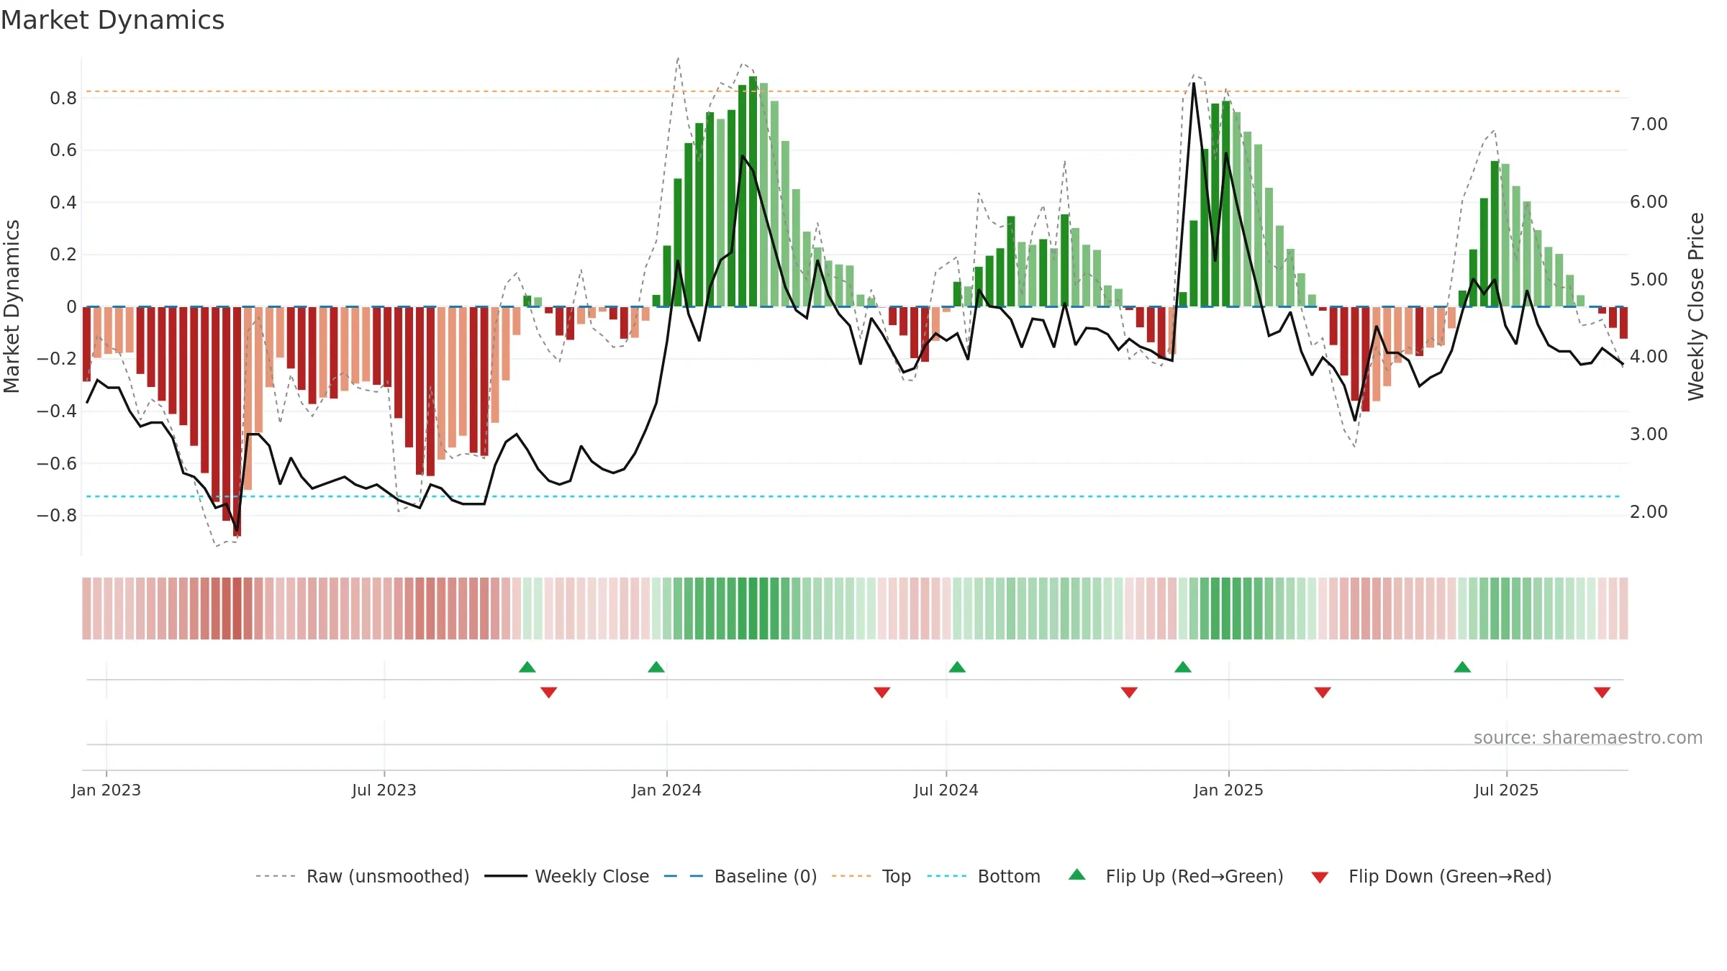This screenshot has height=971, width=1727.
Task: Click the weekly close price spike near Dec 2024
Action: click(x=1194, y=84)
